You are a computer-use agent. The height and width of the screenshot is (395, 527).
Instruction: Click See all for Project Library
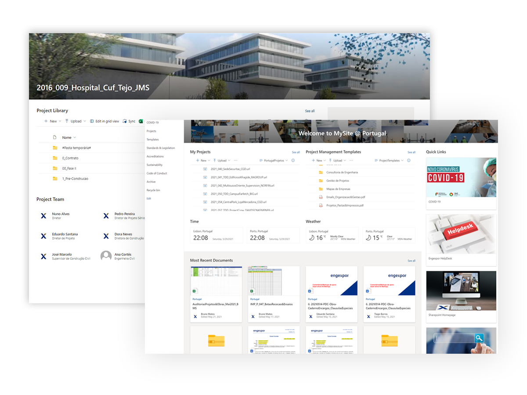tap(310, 111)
